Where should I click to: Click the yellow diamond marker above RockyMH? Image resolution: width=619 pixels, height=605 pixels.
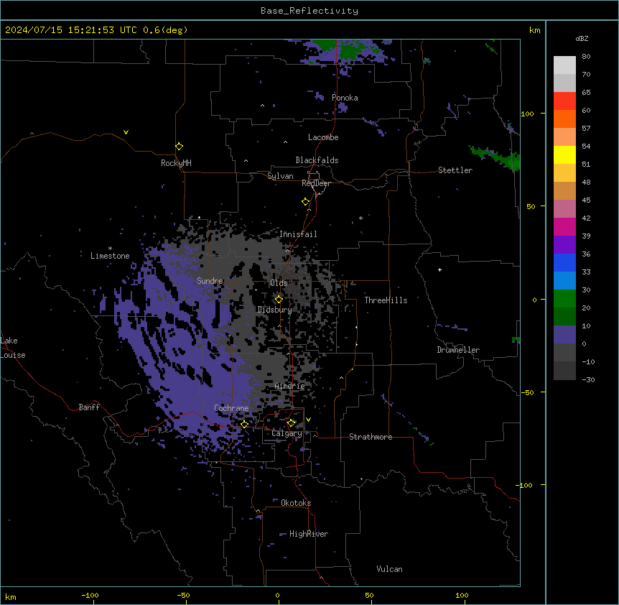point(180,147)
